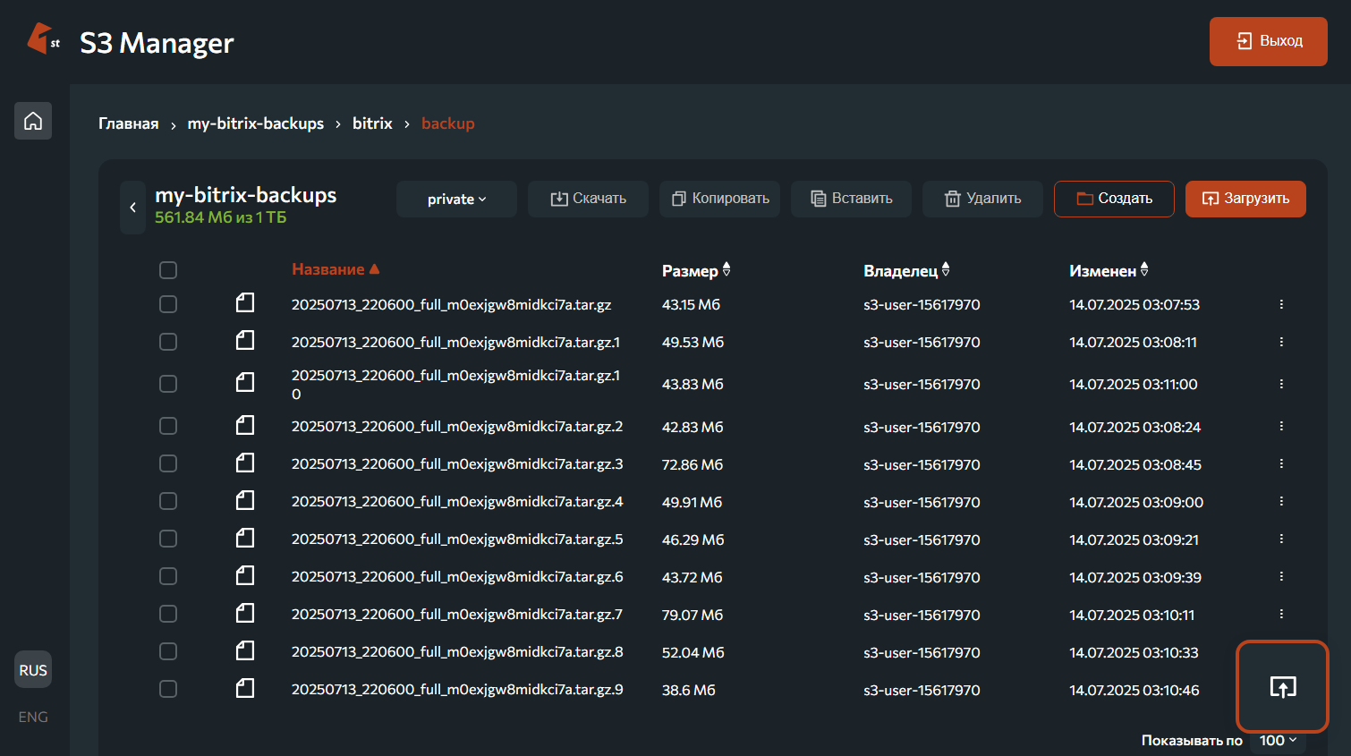This screenshot has width=1351, height=756.
Task: Click size value 79.07 МБ
Action: click(692, 615)
